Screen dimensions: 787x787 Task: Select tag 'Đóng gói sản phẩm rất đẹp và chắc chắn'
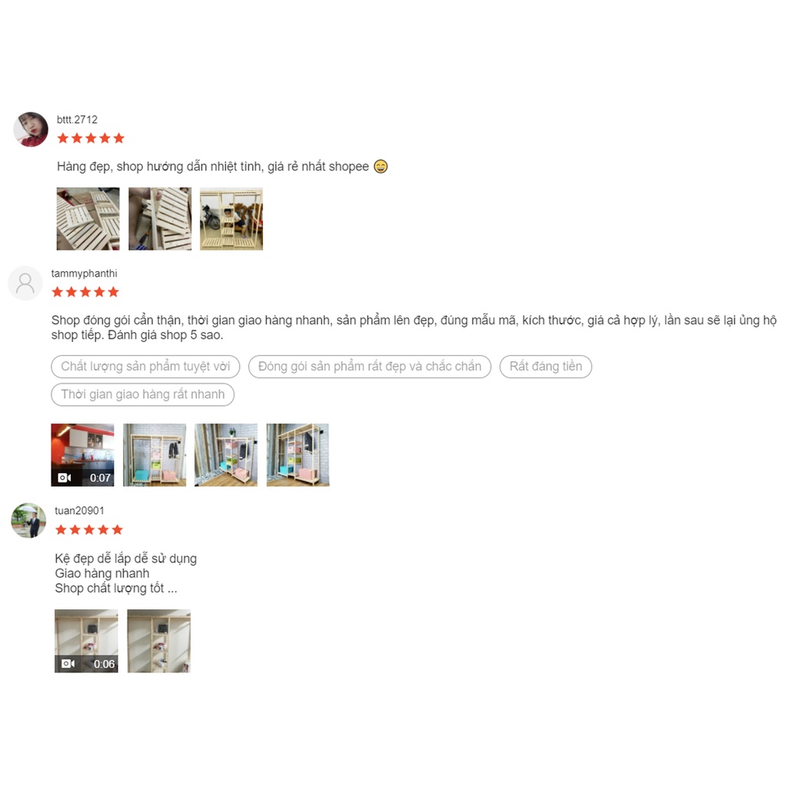[x=370, y=367]
